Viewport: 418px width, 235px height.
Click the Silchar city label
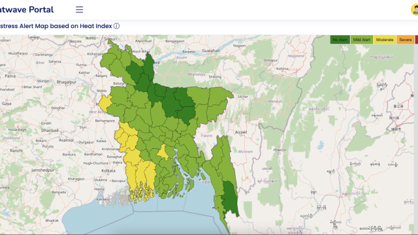click(x=243, y=97)
